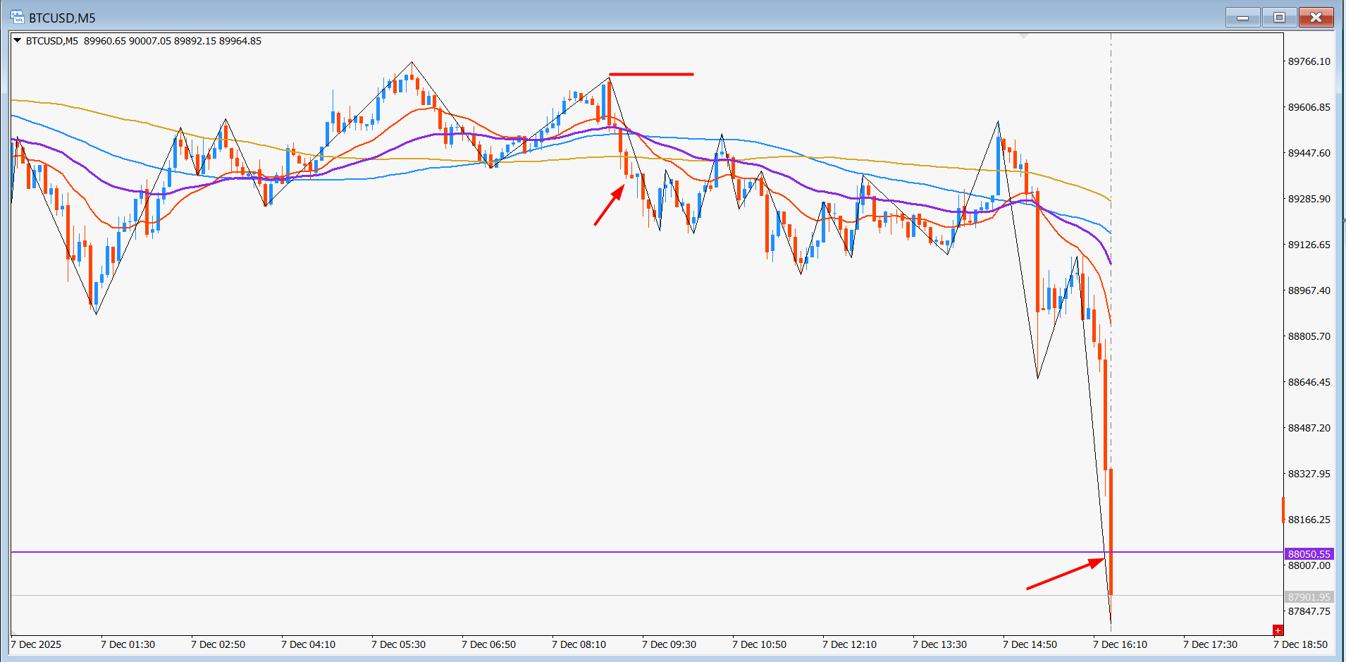Click the 7 Dec 08:10 time label

[x=579, y=644]
